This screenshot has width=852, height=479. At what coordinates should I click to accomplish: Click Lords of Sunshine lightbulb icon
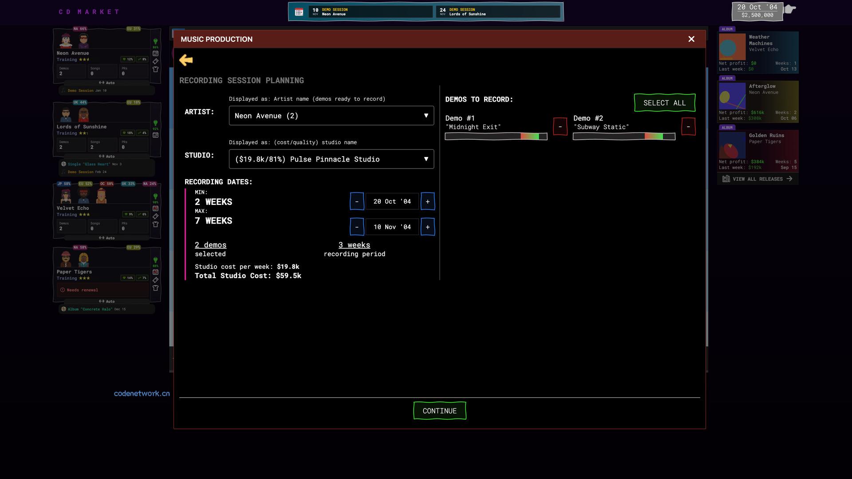pyautogui.click(x=155, y=123)
